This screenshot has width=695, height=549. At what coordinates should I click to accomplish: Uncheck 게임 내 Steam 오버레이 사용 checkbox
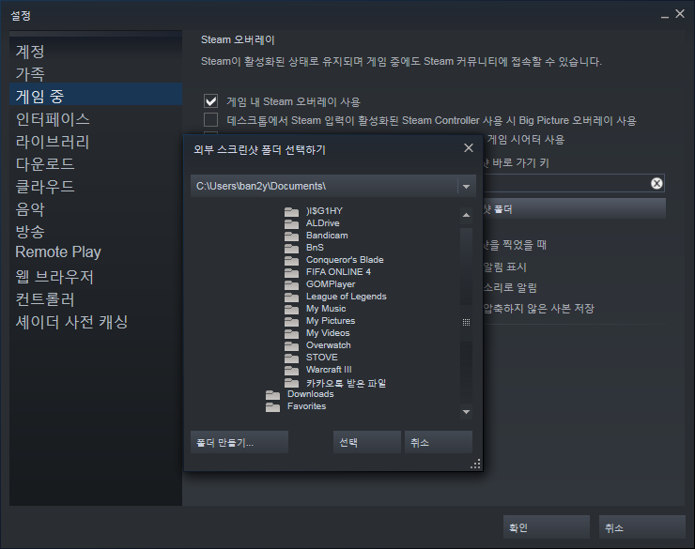tap(210, 101)
